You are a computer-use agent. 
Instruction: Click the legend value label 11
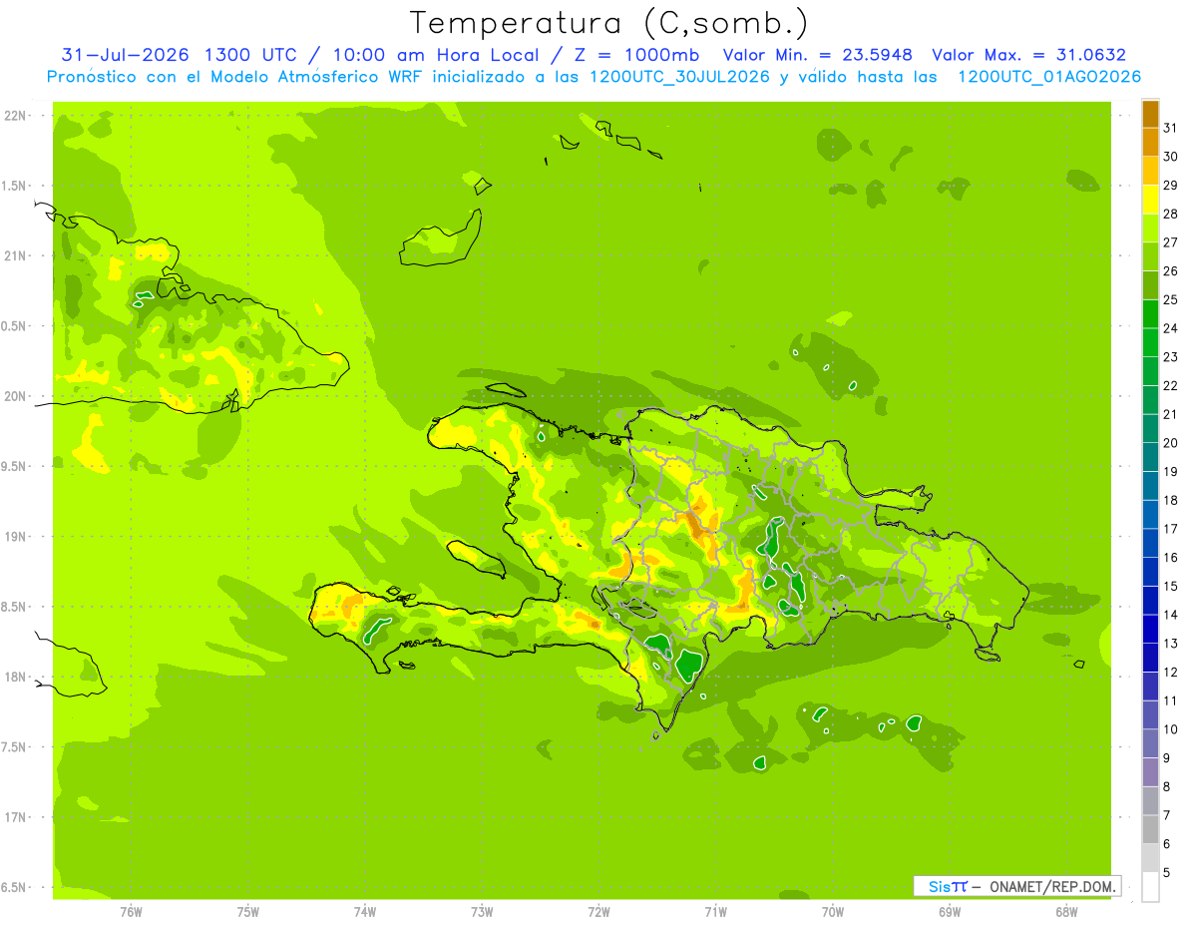(1171, 700)
